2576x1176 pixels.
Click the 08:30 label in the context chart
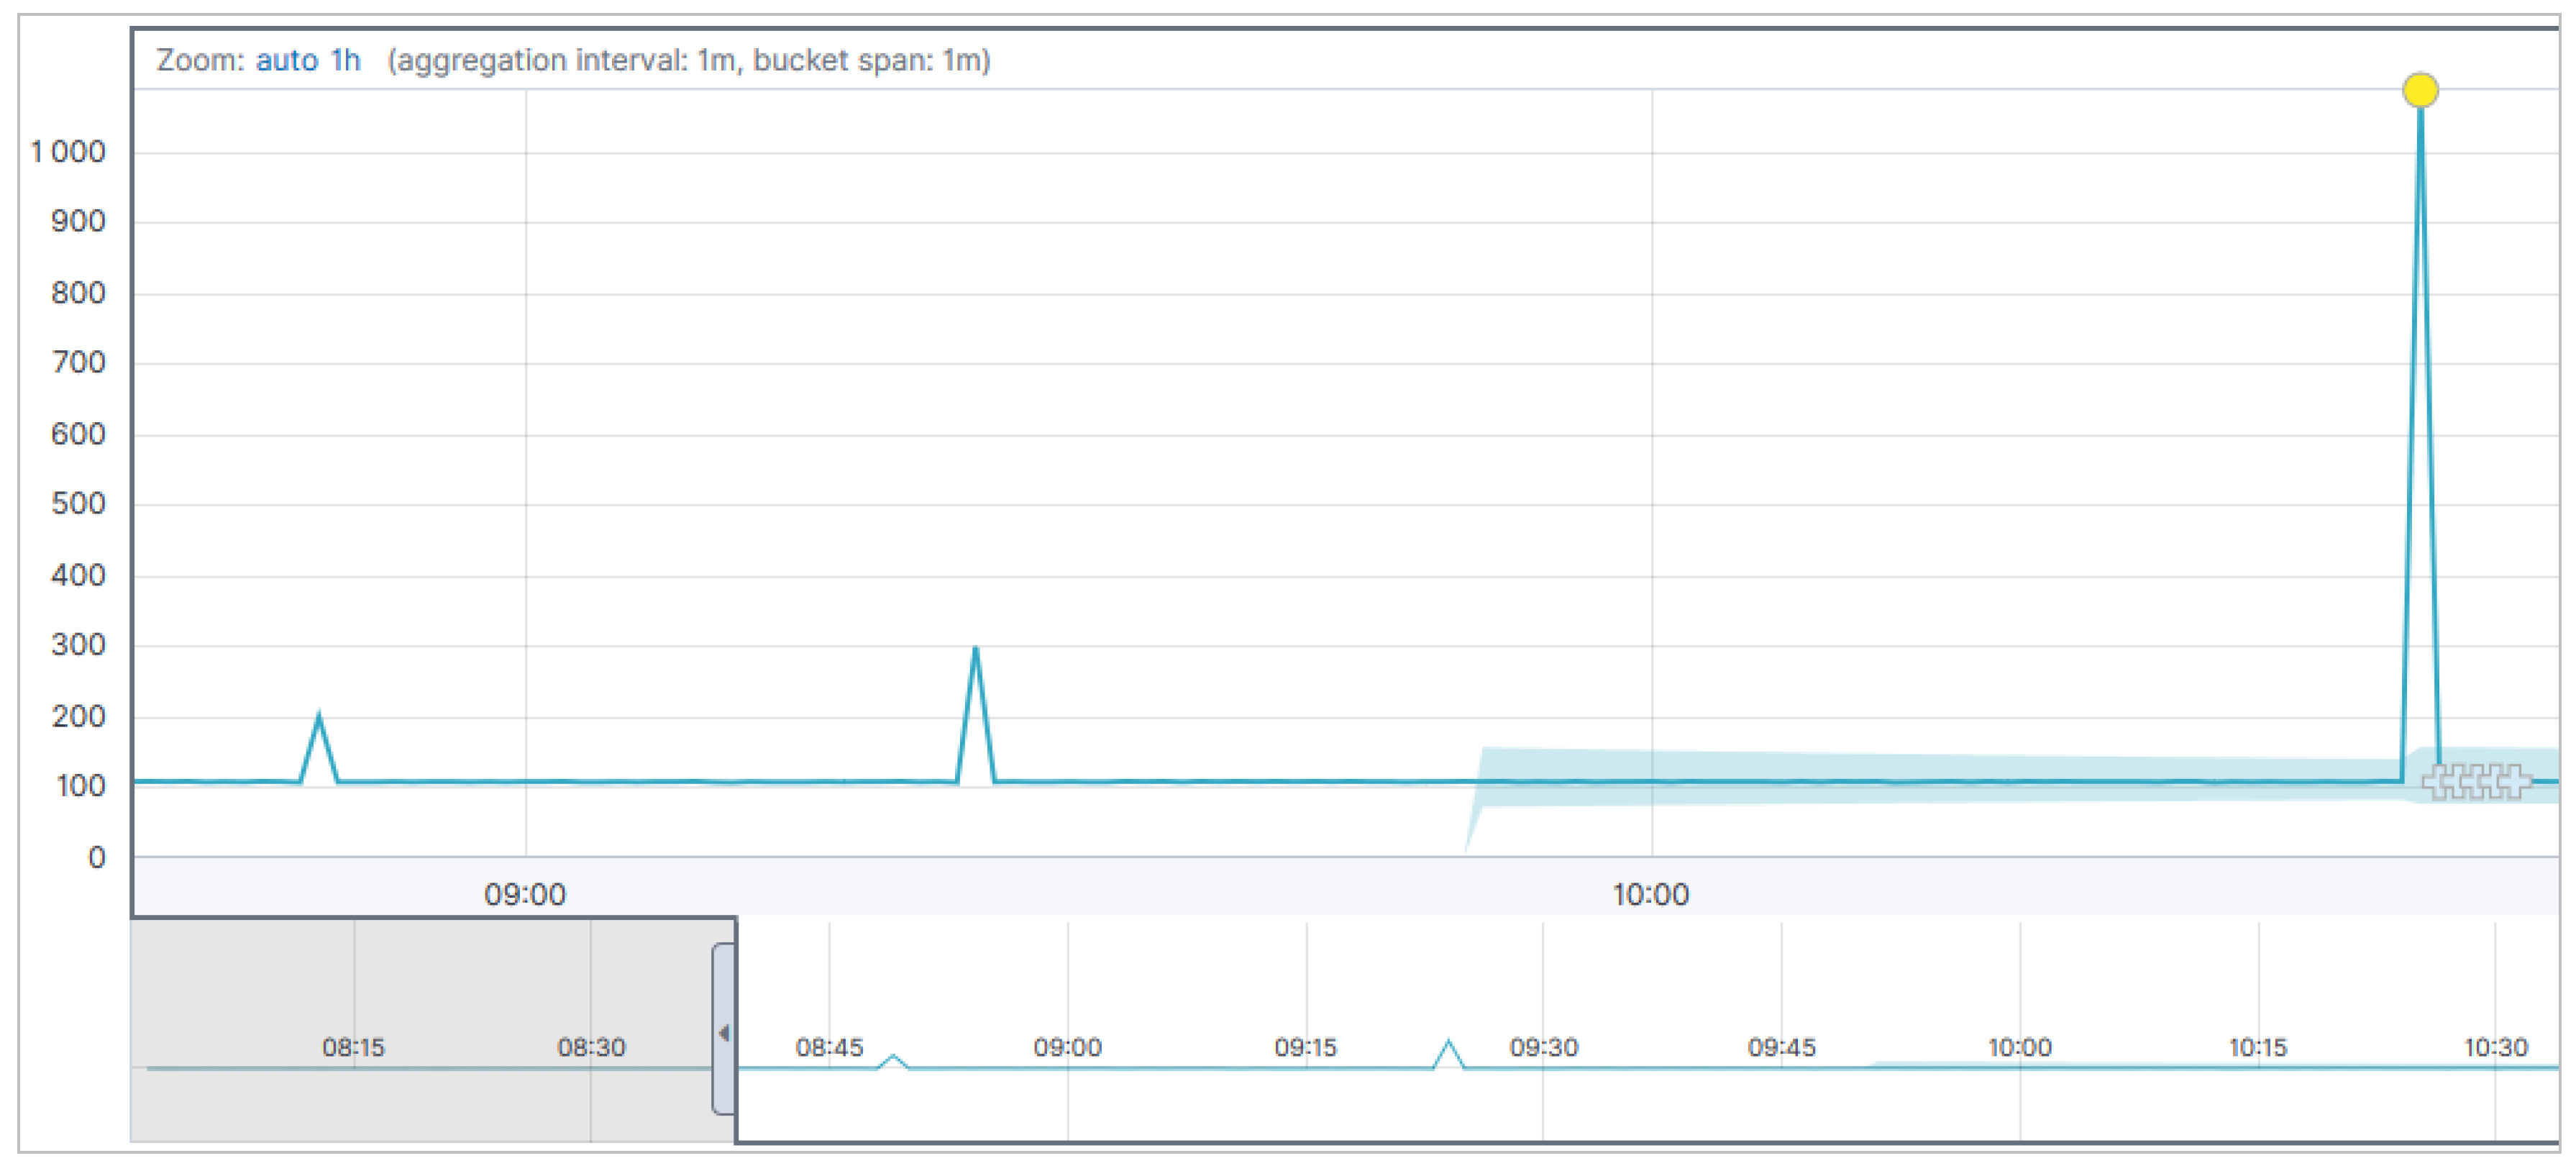click(591, 1047)
